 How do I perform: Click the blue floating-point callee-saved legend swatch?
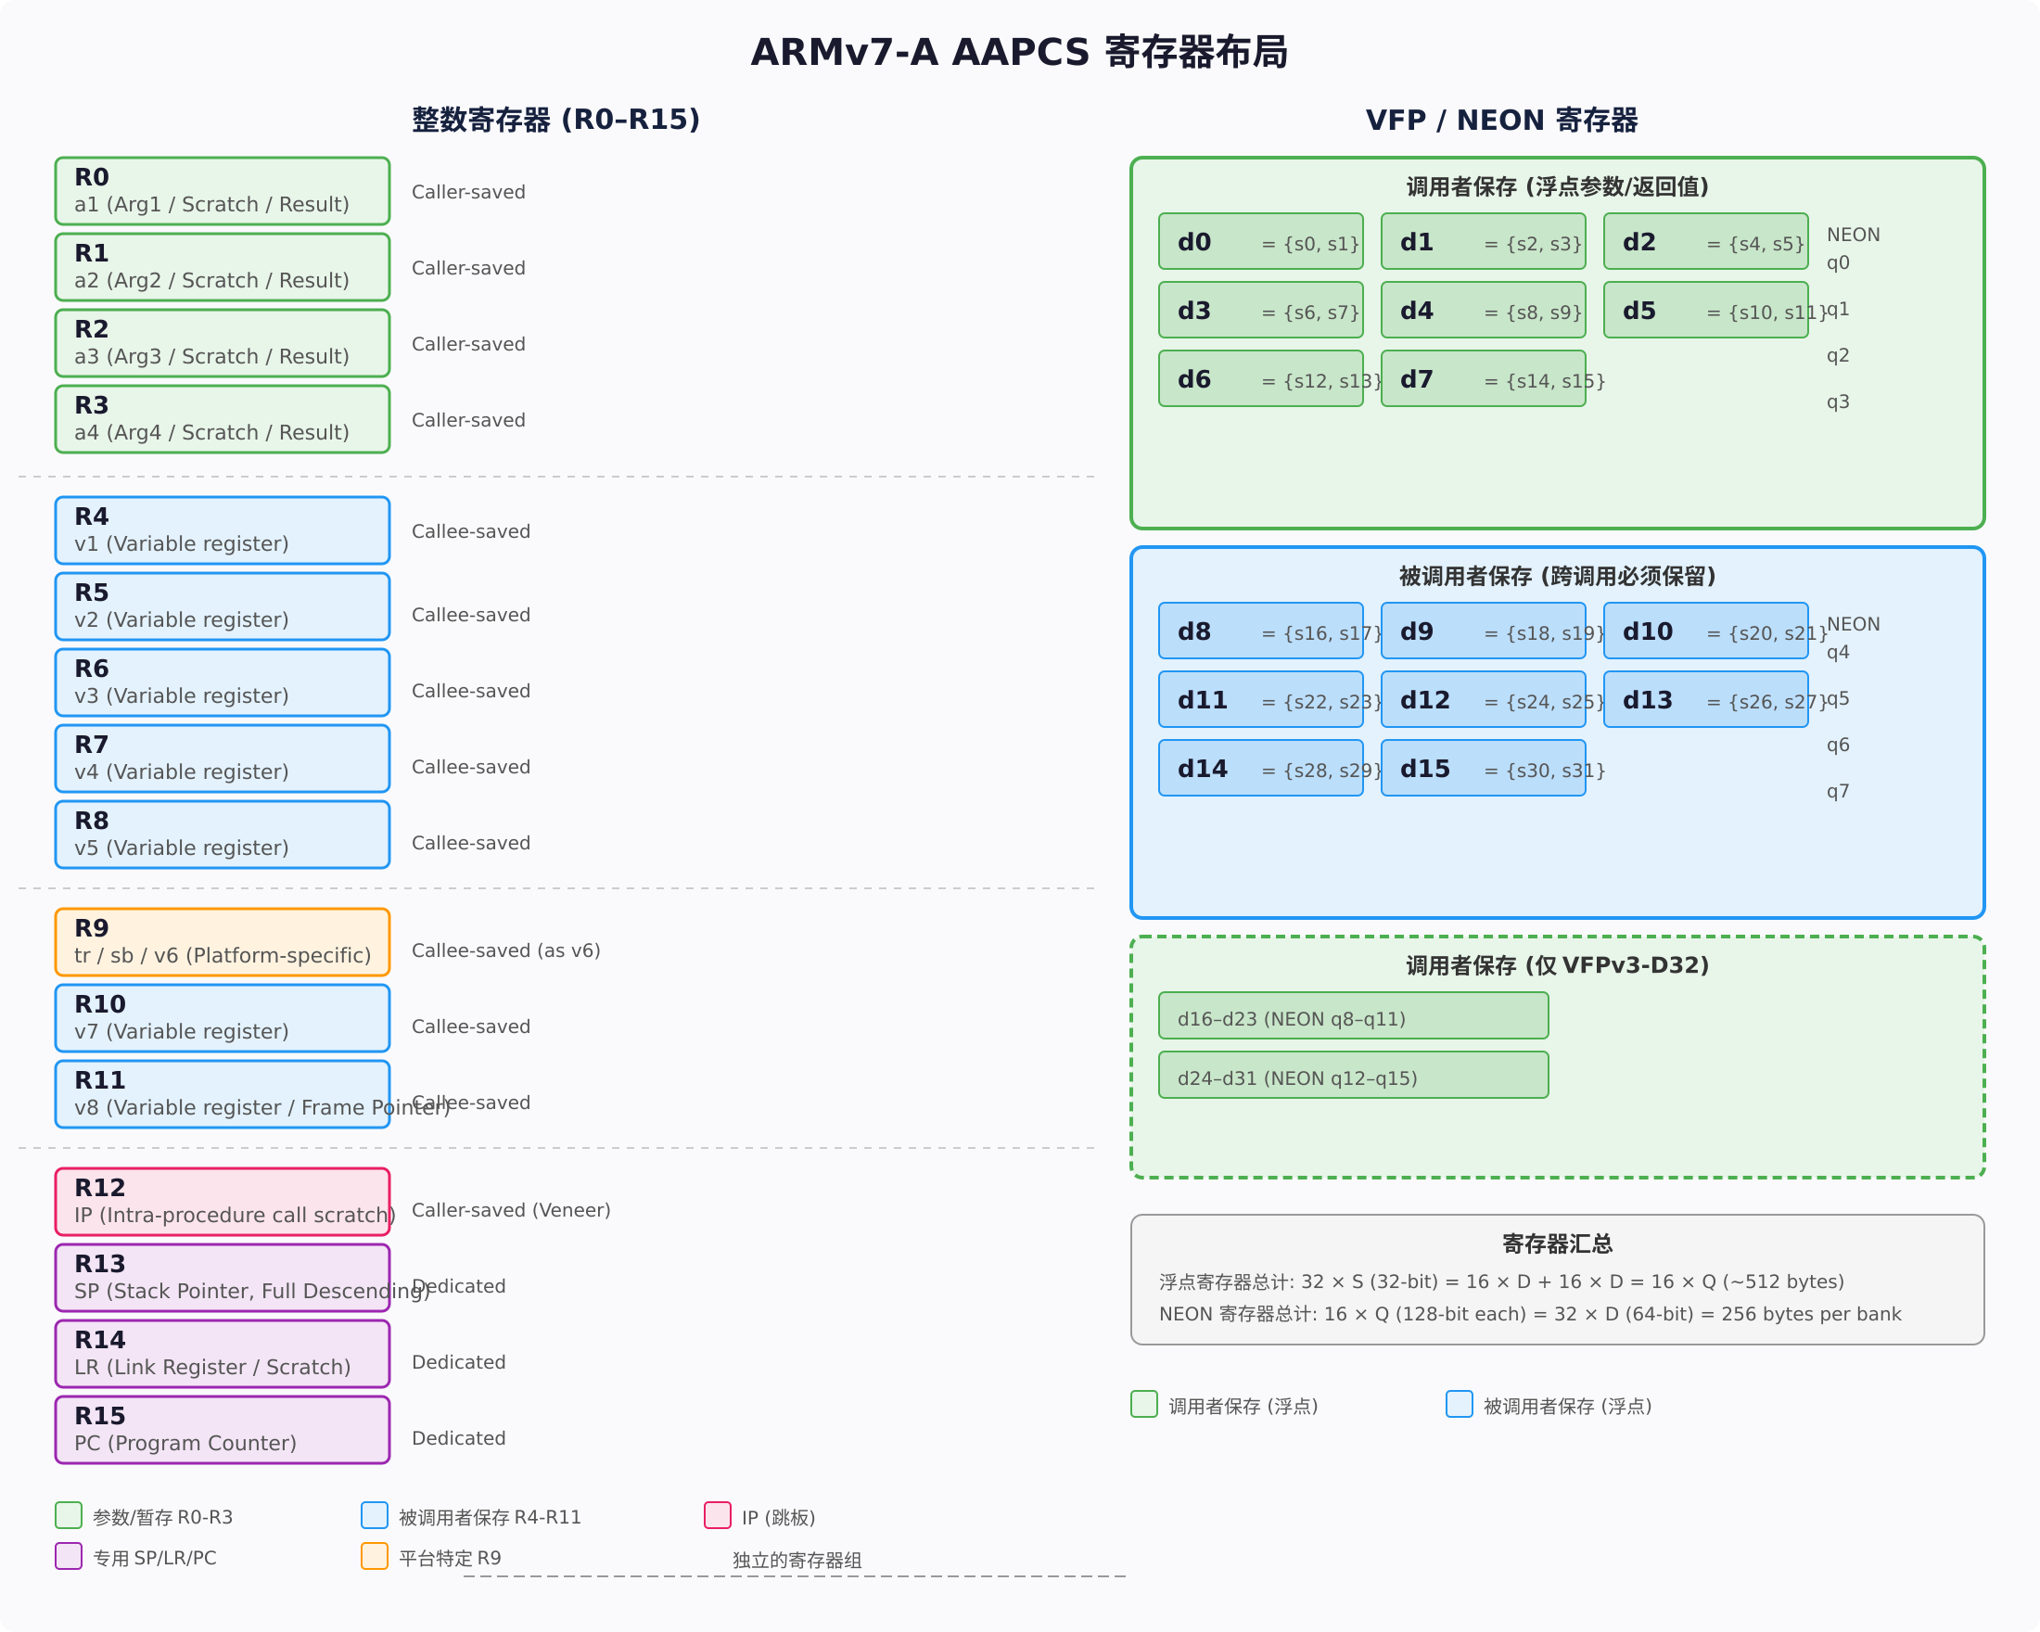coord(1459,1404)
